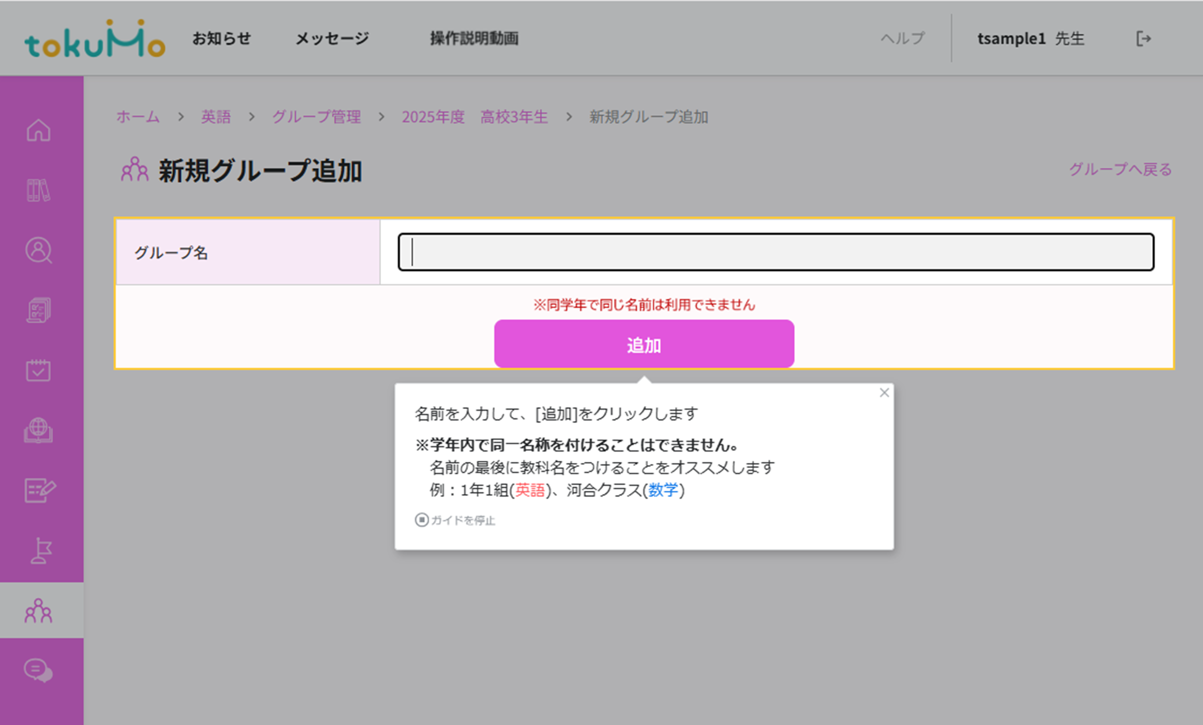This screenshot has width=1203, height=725.
Task: Open the books library sidebar icon
Action: [39, 190]
